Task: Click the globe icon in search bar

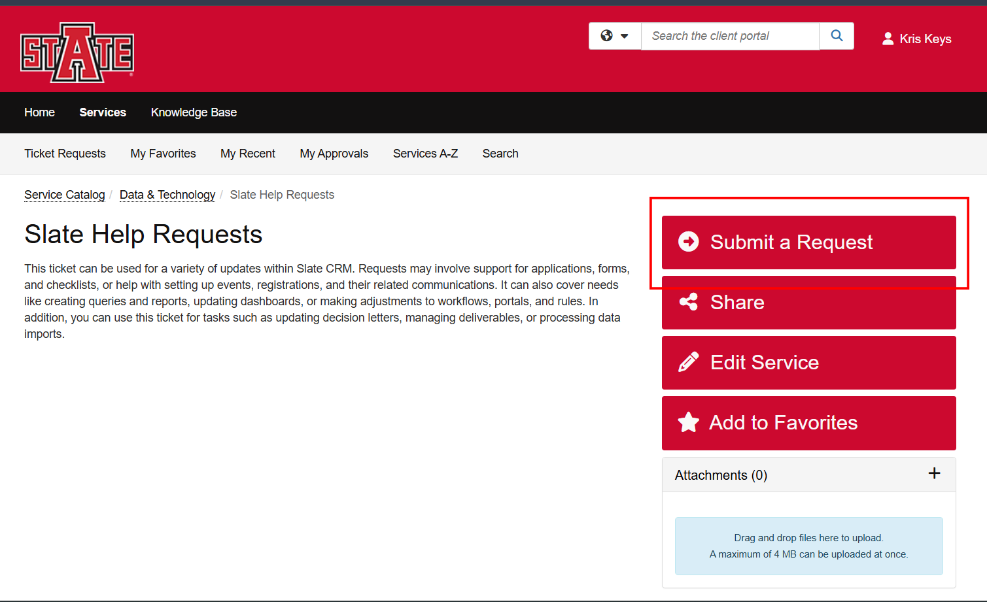Action: point(607,36)
